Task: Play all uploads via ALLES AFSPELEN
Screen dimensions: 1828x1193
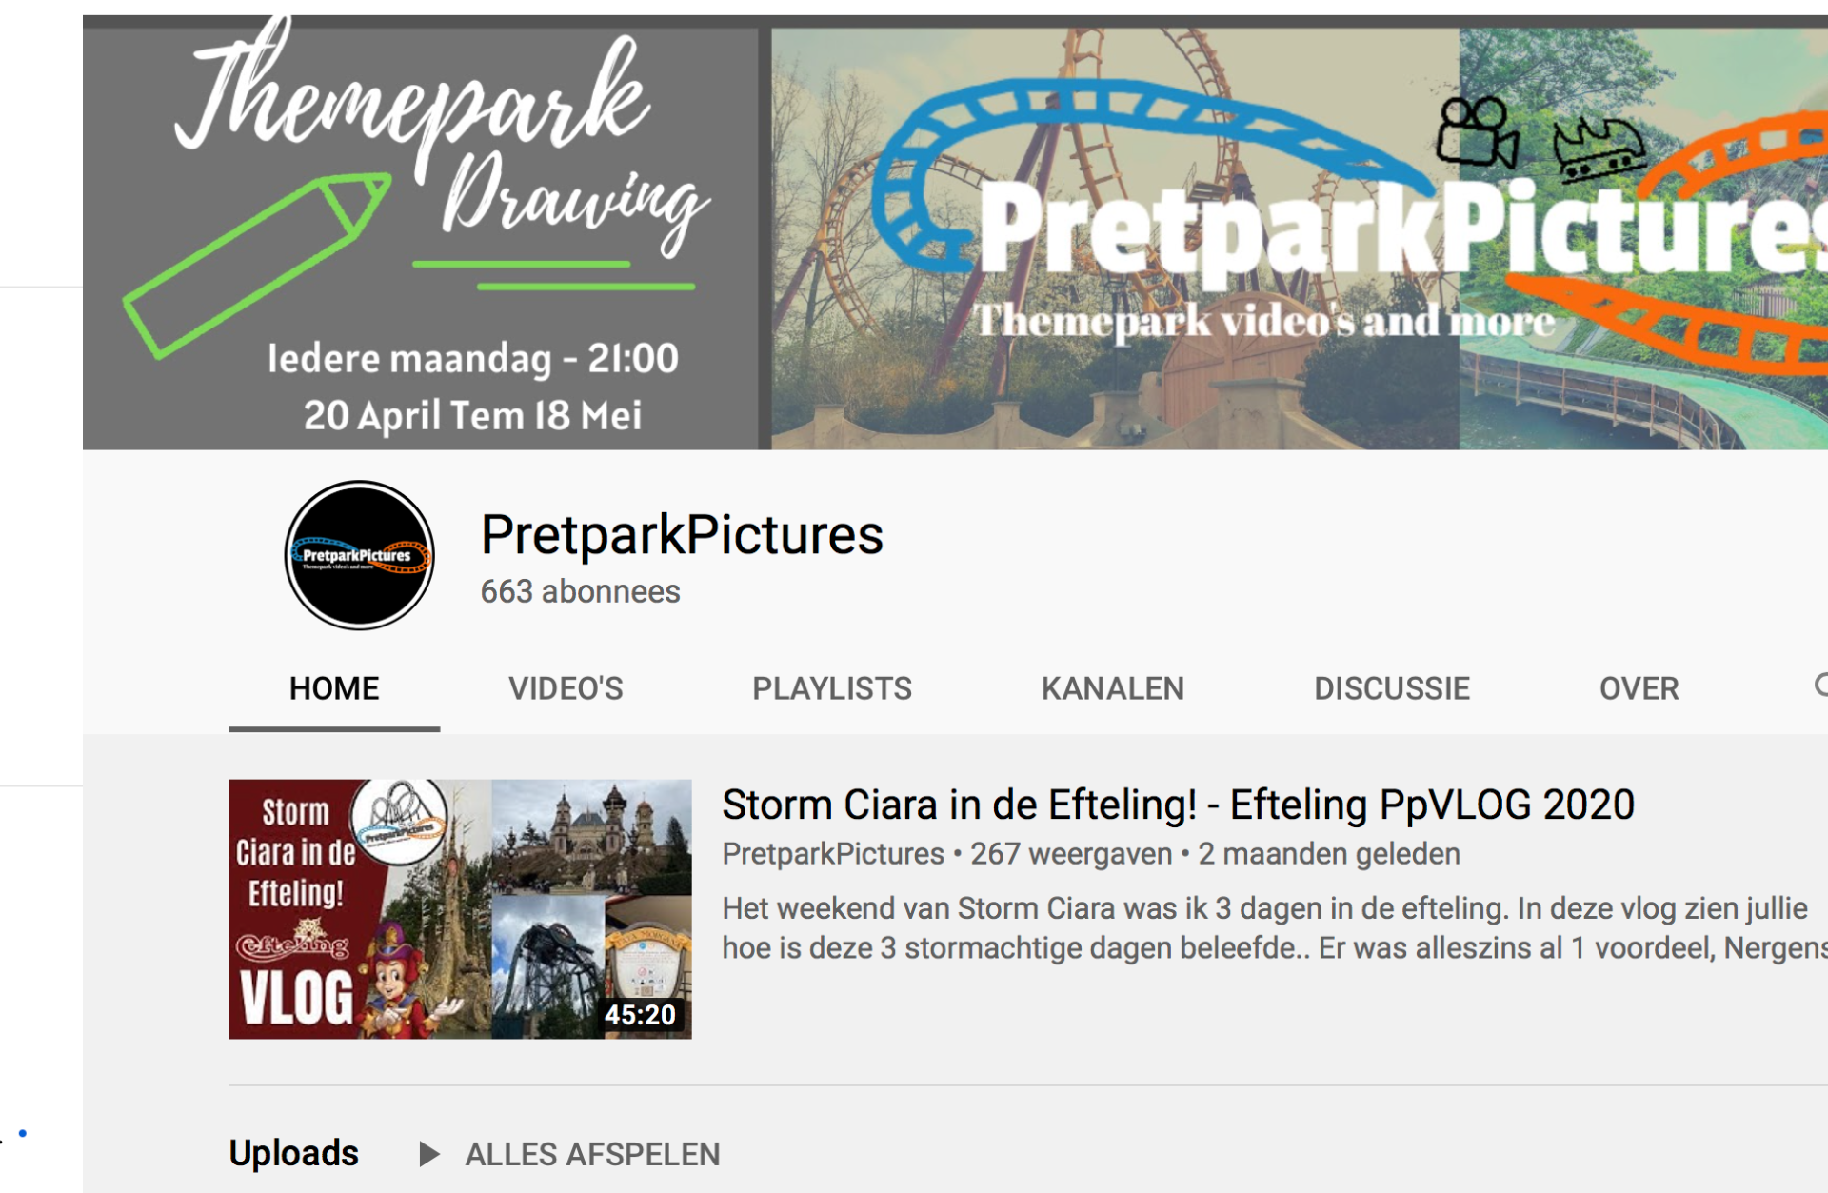Action: [x=592, y=1154]
